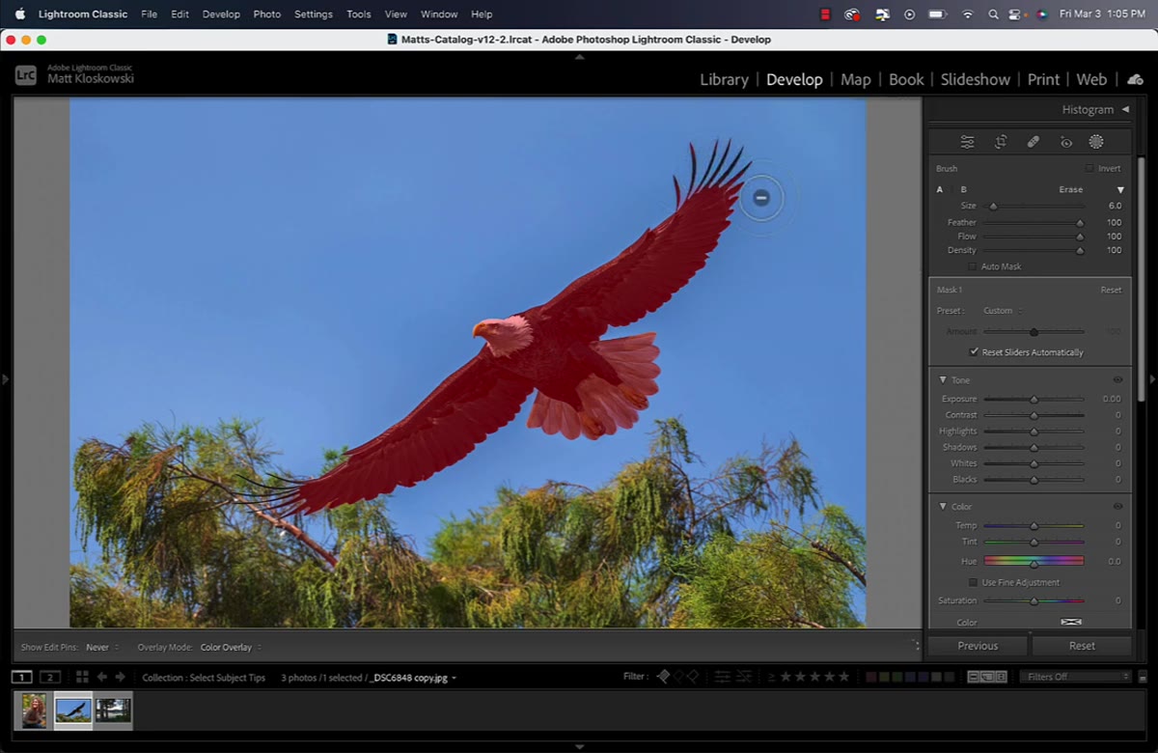Expand brush options disclosure triangle beside Erase

[x=1120, y=190]
